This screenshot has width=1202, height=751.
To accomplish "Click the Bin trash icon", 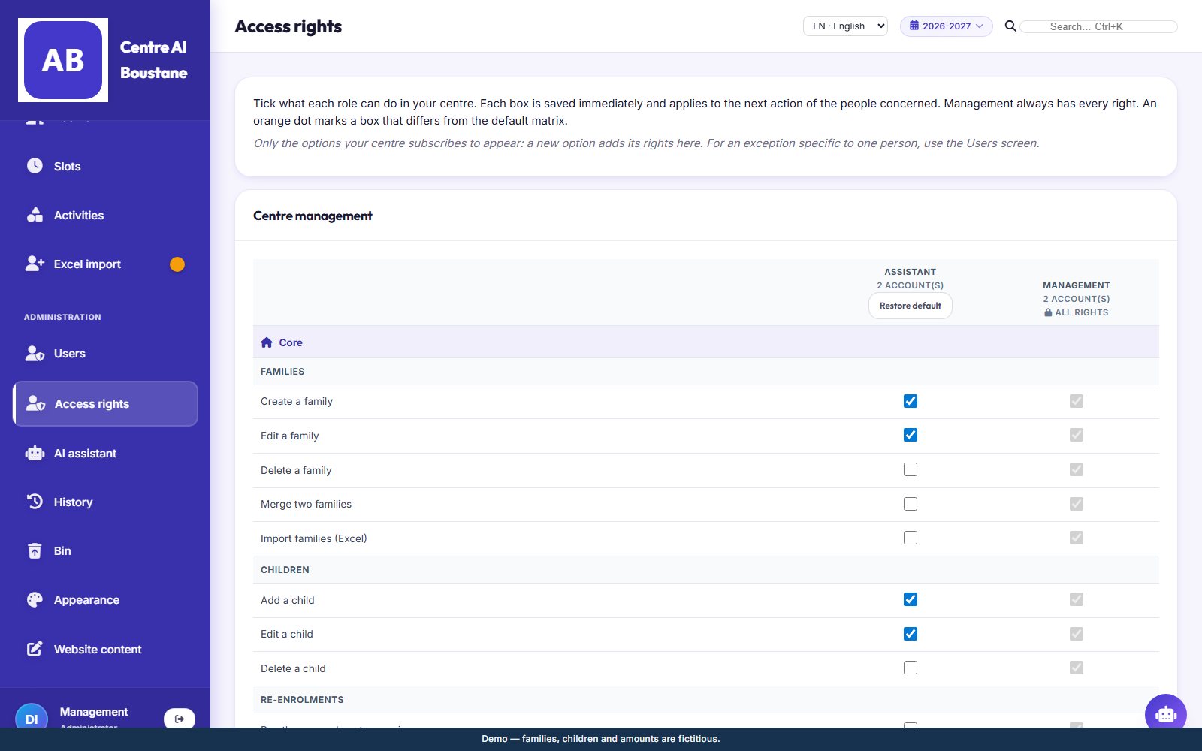I will click(35, 550).
